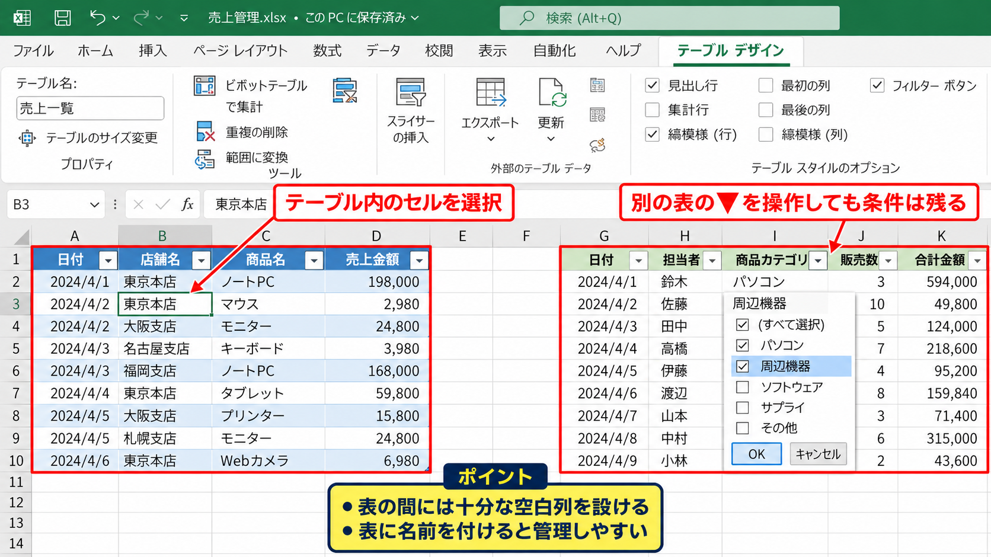Open the 販売数 filter dropdown
The height and width of the screenshot is (557, 991).
click(888, 260)
